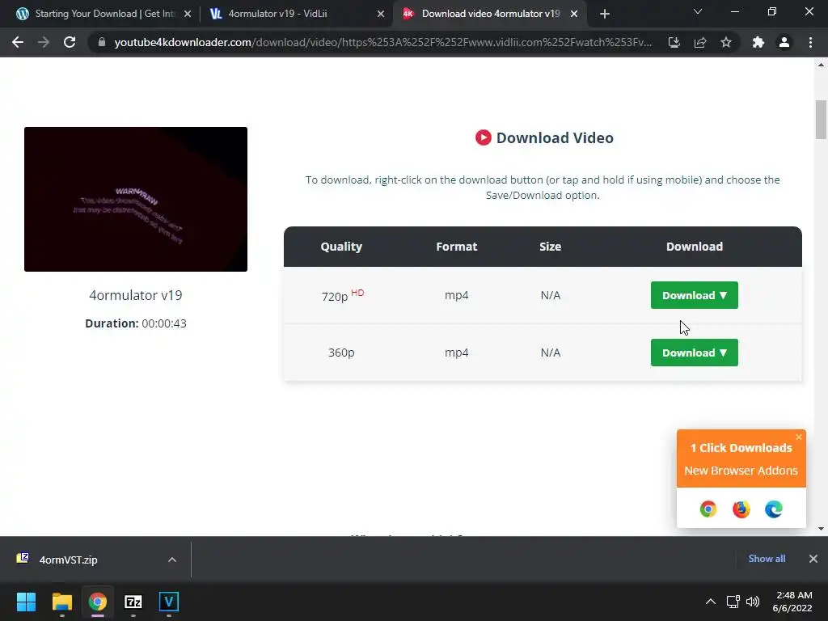
Task: Click the red Download Video play icon
Action: tap(484, 137)
